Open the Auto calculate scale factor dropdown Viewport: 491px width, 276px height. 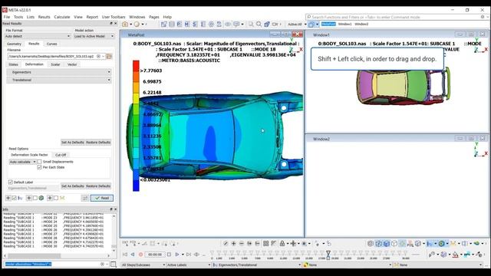tap(22, 162)
